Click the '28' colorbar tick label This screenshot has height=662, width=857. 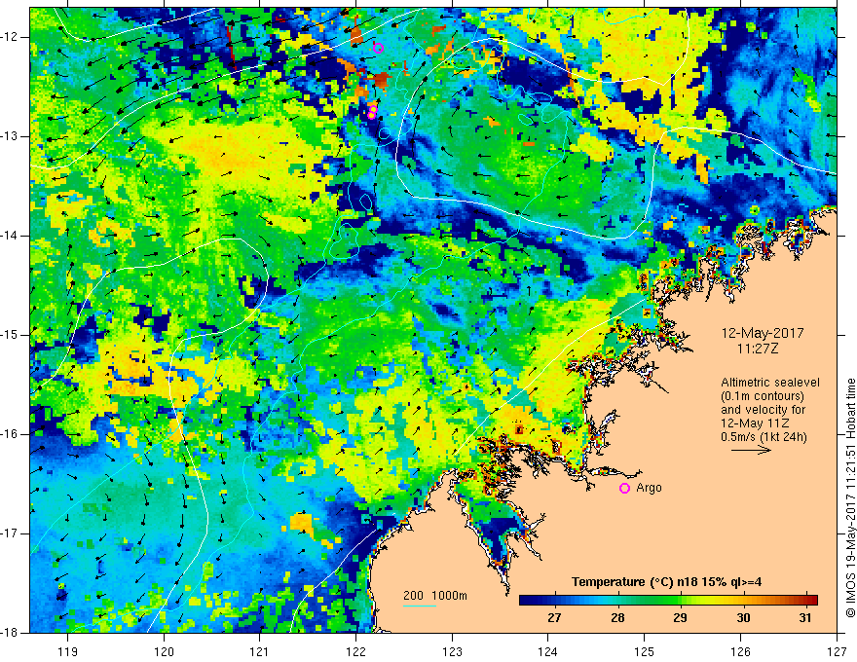click(x=617, y=618)
